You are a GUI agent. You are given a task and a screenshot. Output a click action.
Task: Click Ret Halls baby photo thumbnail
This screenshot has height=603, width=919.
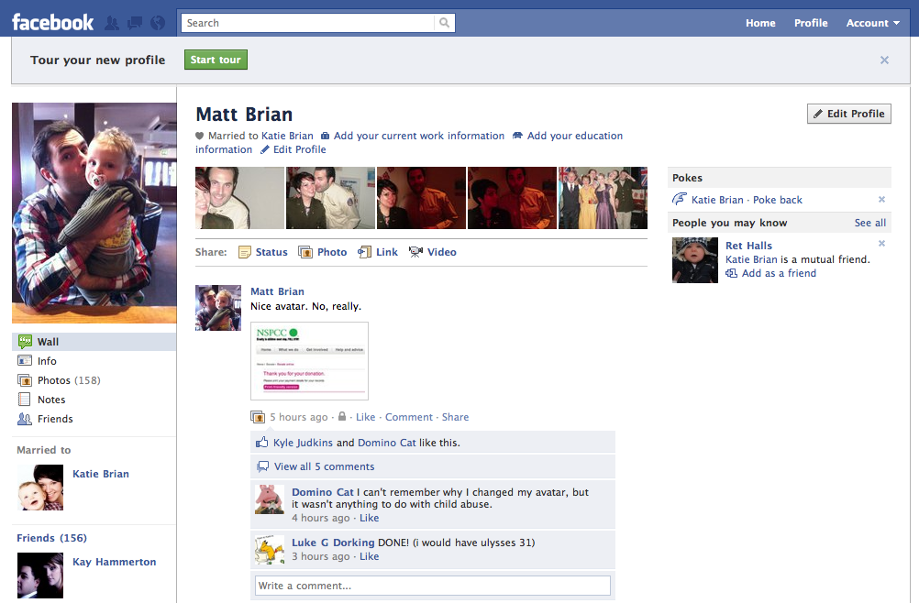[x=695, y=260]
